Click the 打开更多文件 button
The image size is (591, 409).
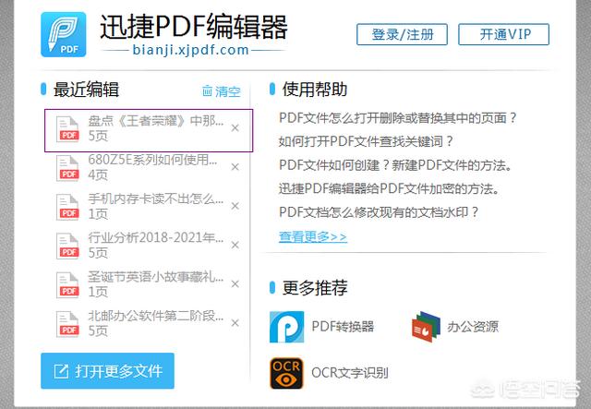tap(107, 371)
